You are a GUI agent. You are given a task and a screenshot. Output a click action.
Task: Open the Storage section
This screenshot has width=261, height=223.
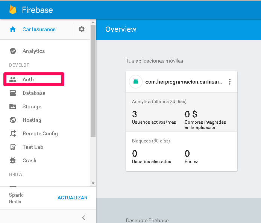[x=32, y=106]
